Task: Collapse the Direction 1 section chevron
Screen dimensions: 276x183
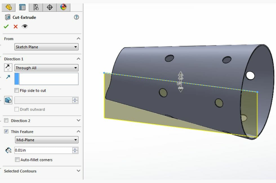Action: pos(79,59)
